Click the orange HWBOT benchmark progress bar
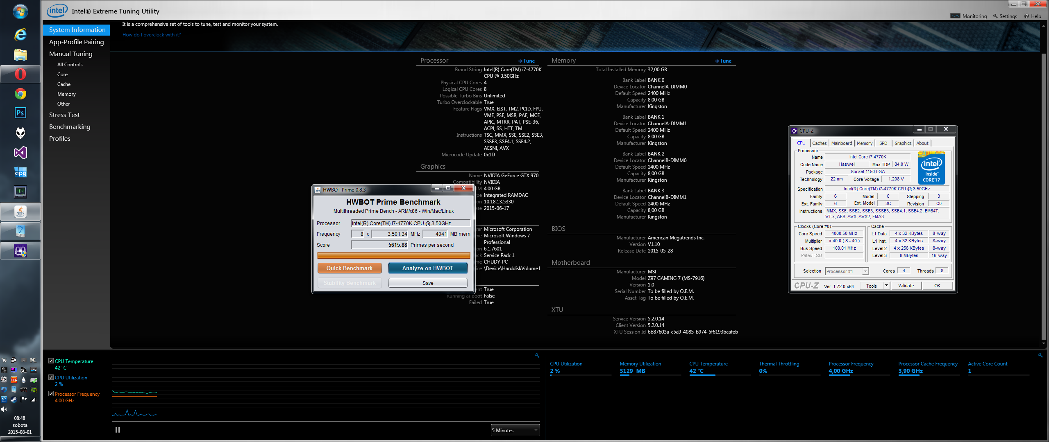Screen dimensions: 1049x442 tap(394, 256)
